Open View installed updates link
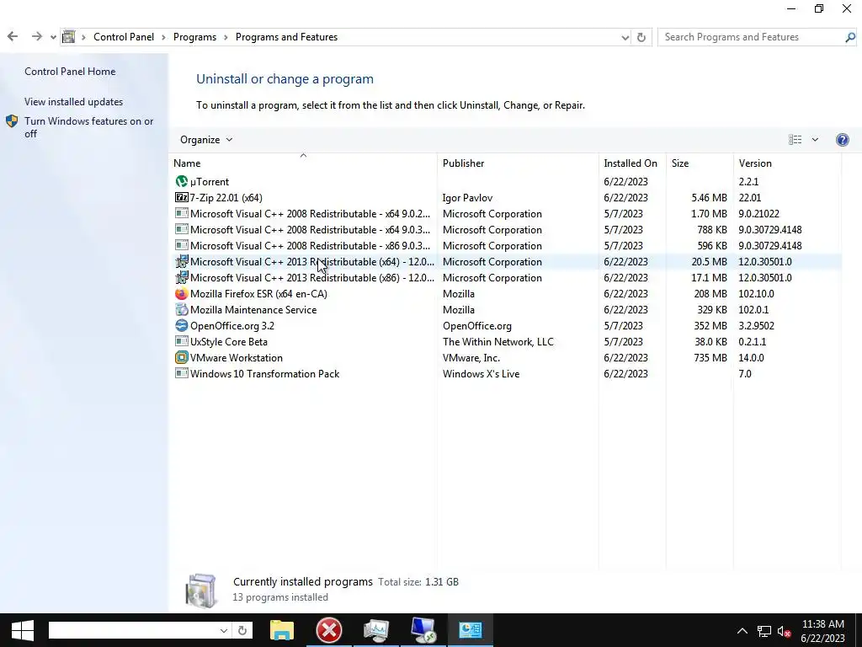This screenshot has height=647, width=862. coord(74,102)
